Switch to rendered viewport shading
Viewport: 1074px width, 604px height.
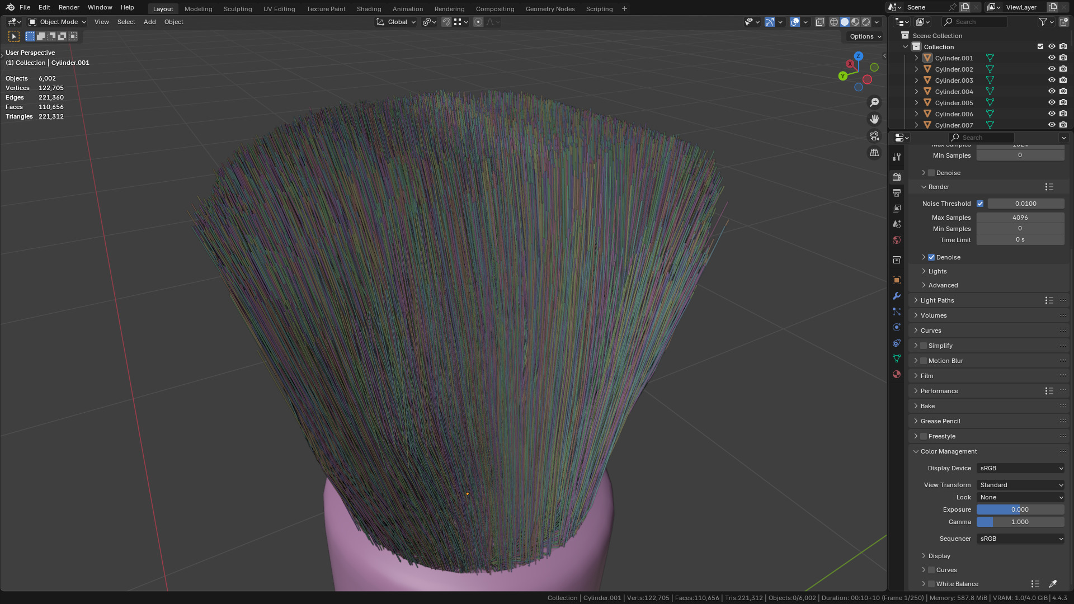pyautogui.click(x=866, y=22)
